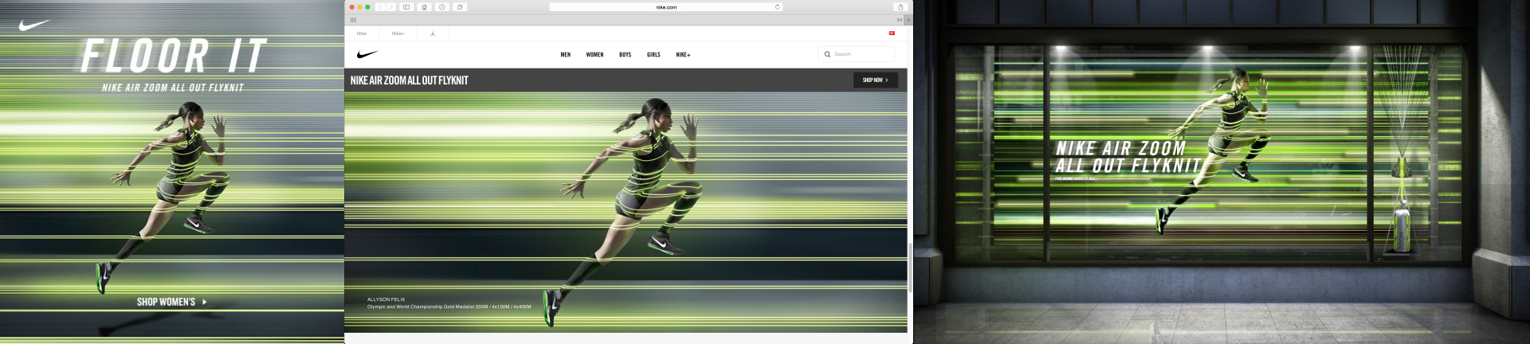
Task: Open Safari's share menu icon
Action: click(900, 7)
